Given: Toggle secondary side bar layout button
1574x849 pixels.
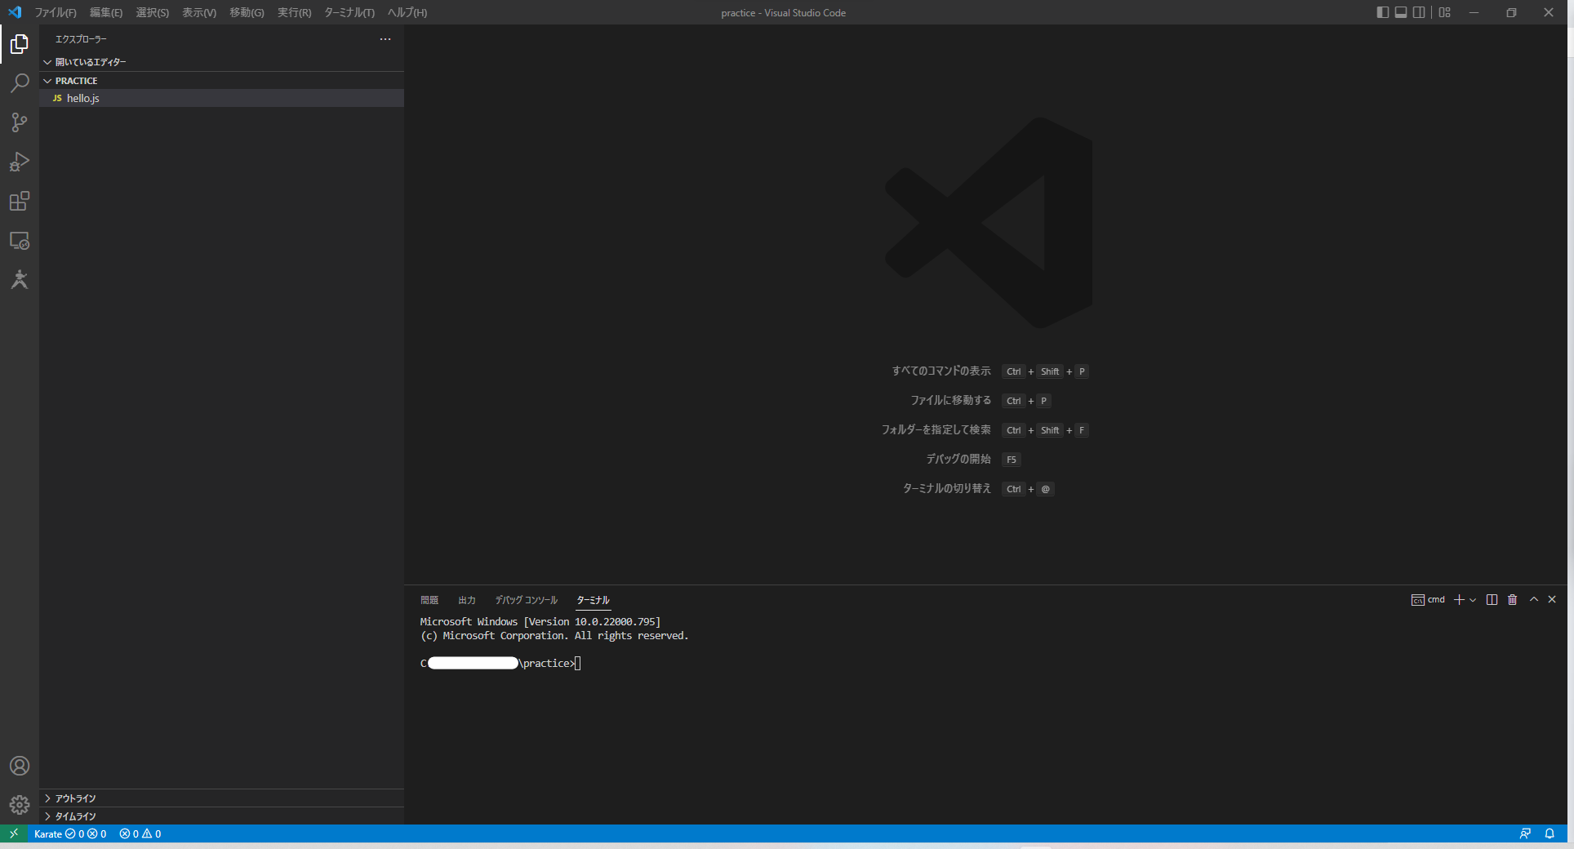Looking at the screenshot, I should coord(1419,12).
